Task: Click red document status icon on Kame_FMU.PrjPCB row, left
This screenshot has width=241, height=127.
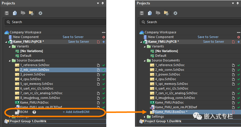Action: pyautogui.click(x=98, y=42)
